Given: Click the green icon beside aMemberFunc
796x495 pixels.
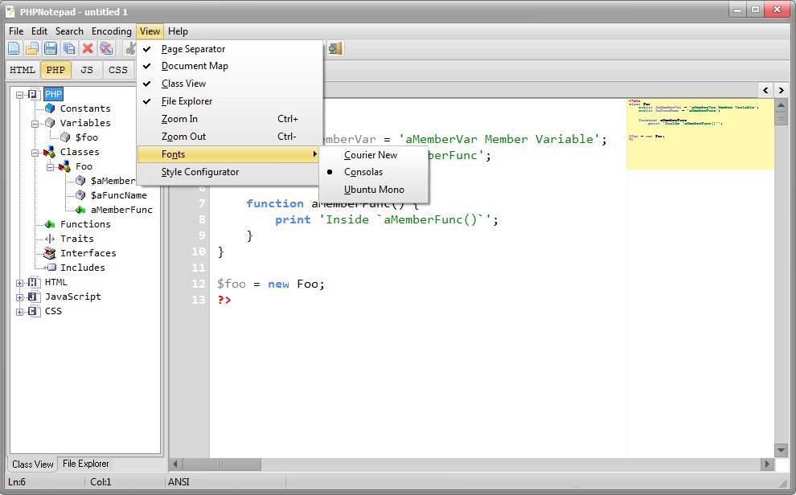Looking at the screenshot, I should (x=80, y=210).
